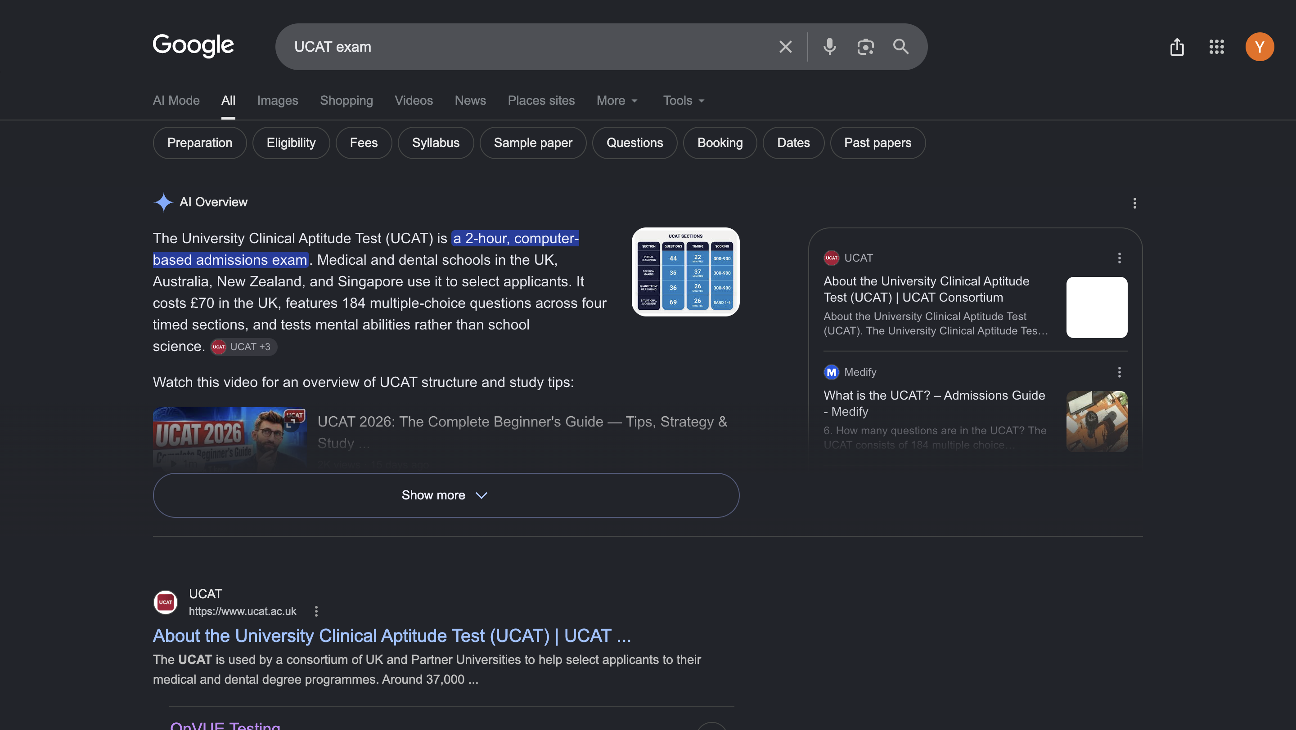The height and width of the screenshot is (730, 1296).
Task: Expand the More dropdown
Action: (x=617, y=101)
